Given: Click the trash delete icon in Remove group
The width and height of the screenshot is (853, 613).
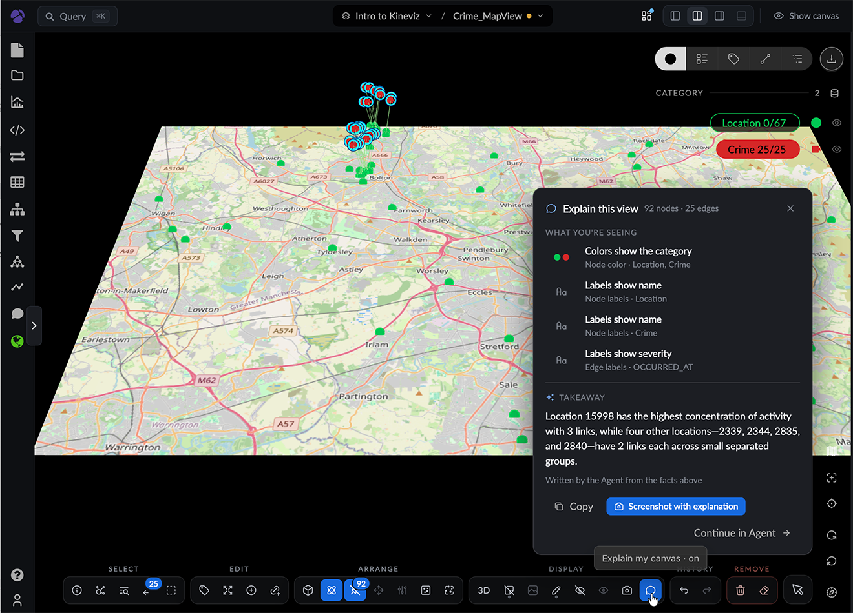Looking at the screenshot, I should click(x=741, y=590).
